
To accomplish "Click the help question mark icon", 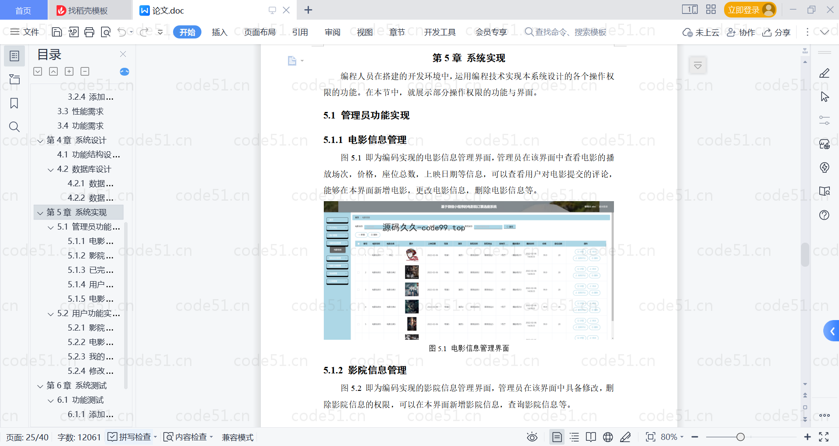I will pos(824,215).
